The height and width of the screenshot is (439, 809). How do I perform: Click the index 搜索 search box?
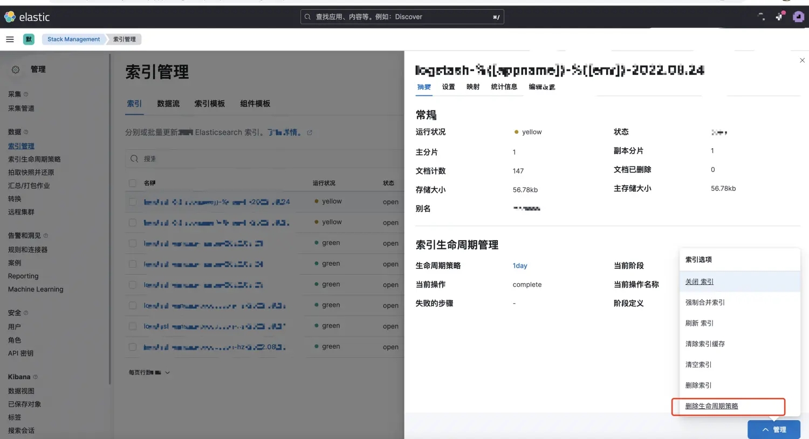264,159
